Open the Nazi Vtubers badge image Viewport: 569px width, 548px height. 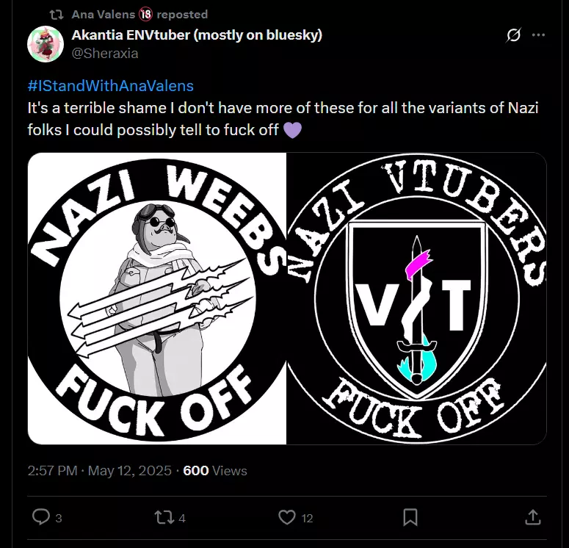[x=416, y=298]
